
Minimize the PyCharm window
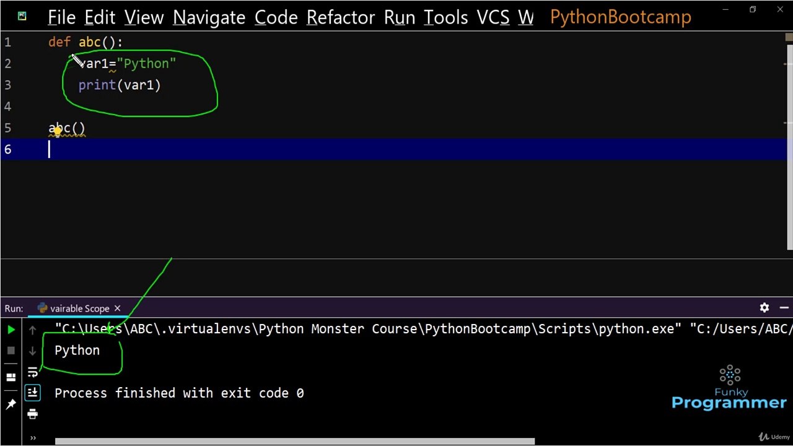[x=725, y=9]
